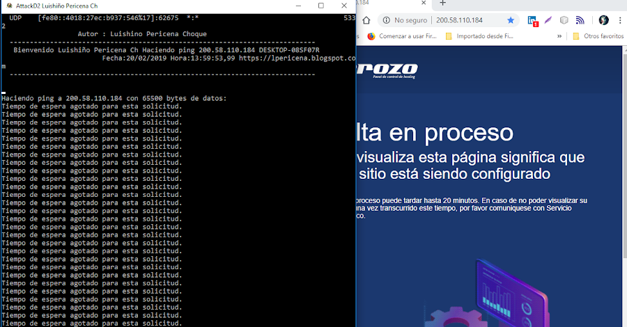Click the Chrome home button
The image size is (627, 327).
coord(366,20)
